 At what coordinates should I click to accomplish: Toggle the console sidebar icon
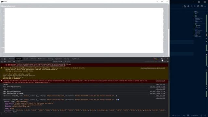click(2, 62)
